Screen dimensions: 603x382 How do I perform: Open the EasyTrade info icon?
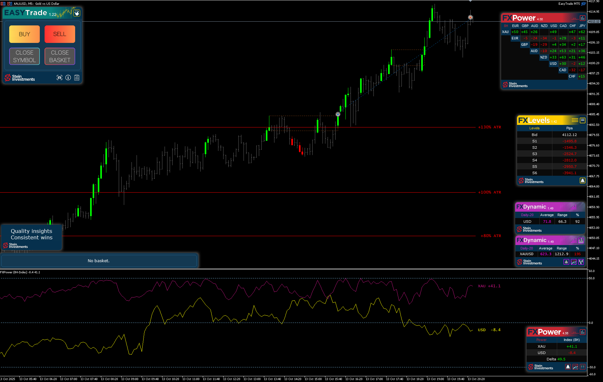coord(68,78)
